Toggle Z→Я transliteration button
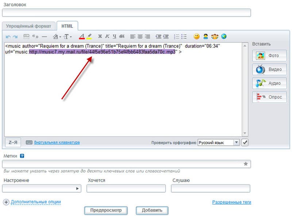292x223 pixels. 13,142
